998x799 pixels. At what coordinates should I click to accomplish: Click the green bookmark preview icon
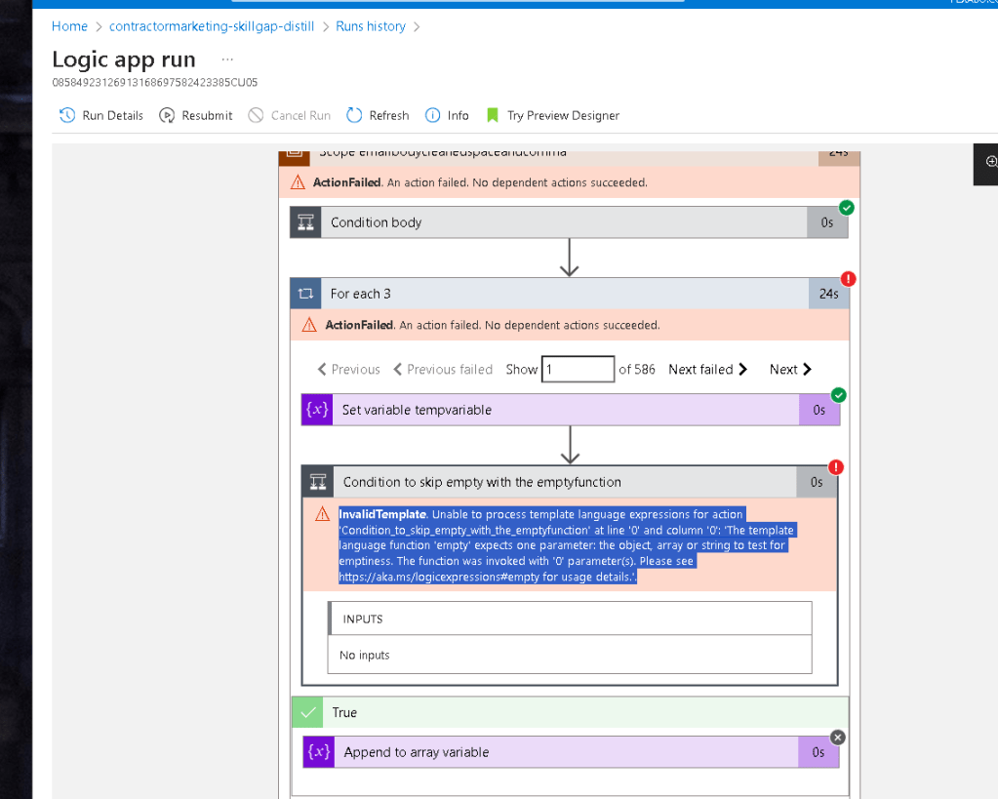tap(492, 115)
